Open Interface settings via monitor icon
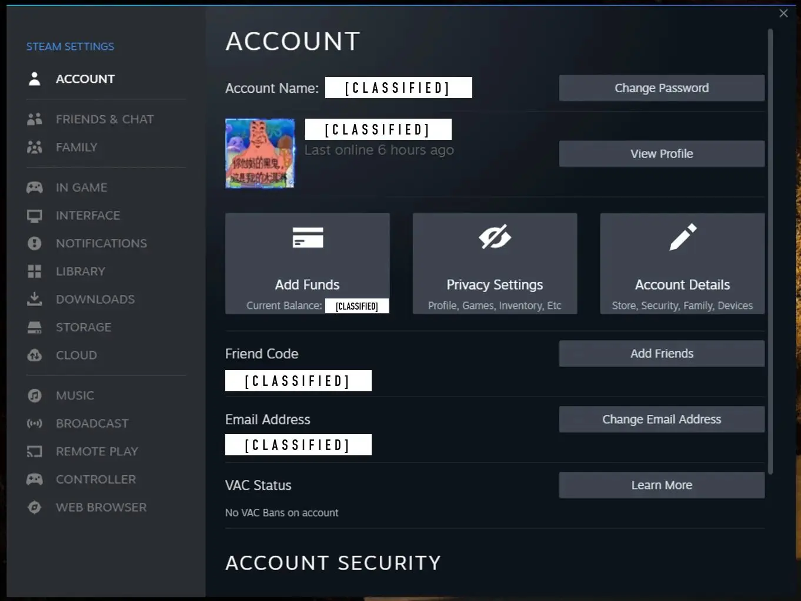The height and width of the screenshot is (601, 801). click(x=35, y=216)
